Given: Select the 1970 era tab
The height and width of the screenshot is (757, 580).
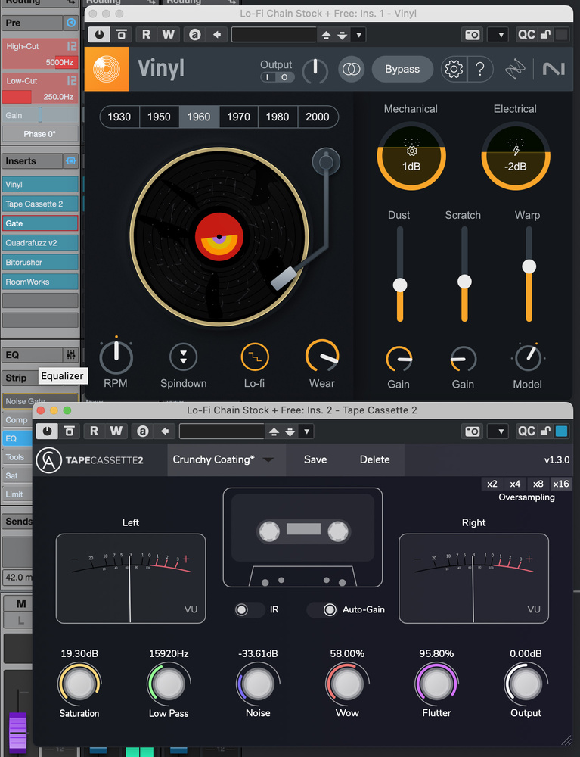Looking at the screenshot, I should point(239,117).
